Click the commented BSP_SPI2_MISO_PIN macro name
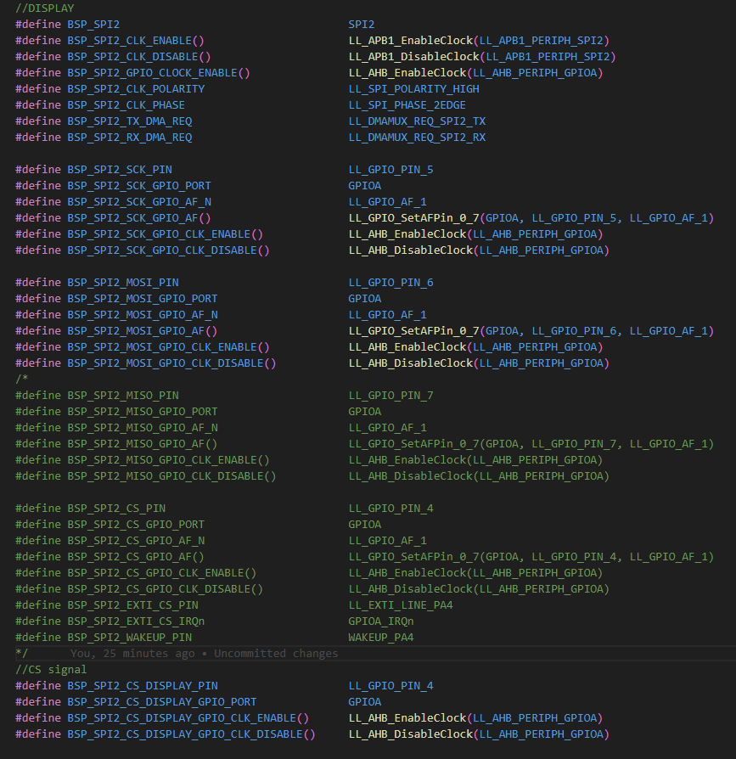 click(x=123, y=396)
